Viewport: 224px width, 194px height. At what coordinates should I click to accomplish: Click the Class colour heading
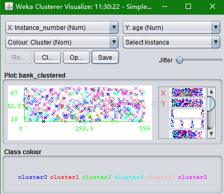23,152
